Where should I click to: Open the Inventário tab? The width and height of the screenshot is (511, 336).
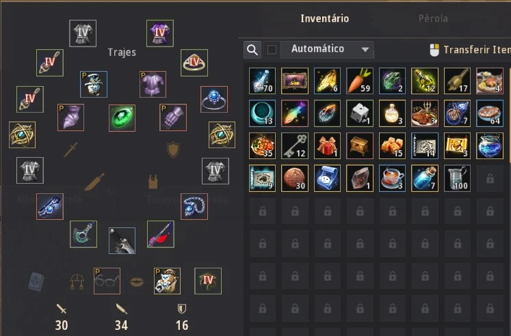(324, 18)
